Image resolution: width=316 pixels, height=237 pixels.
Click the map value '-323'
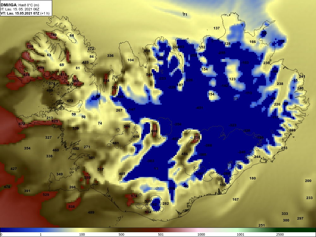[x=233, y=125]
